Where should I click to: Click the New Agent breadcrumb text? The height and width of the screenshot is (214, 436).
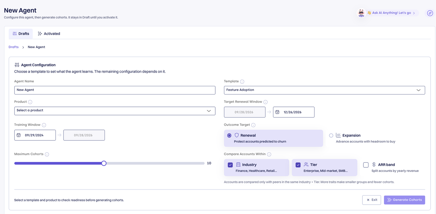coord(36,47)
